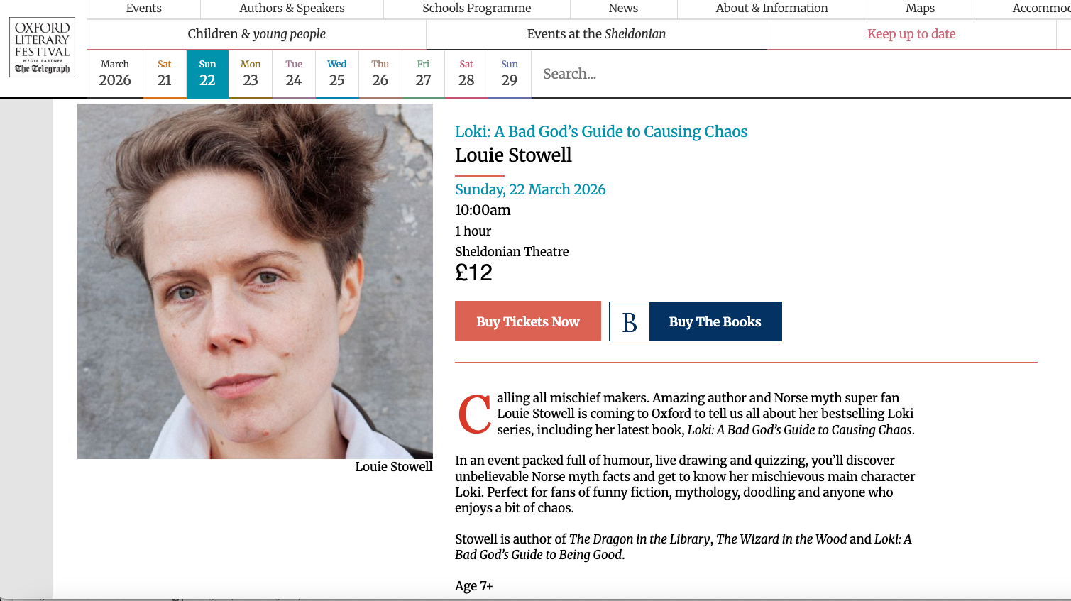Select Saturday 21 in date bar

pos(165,74)
